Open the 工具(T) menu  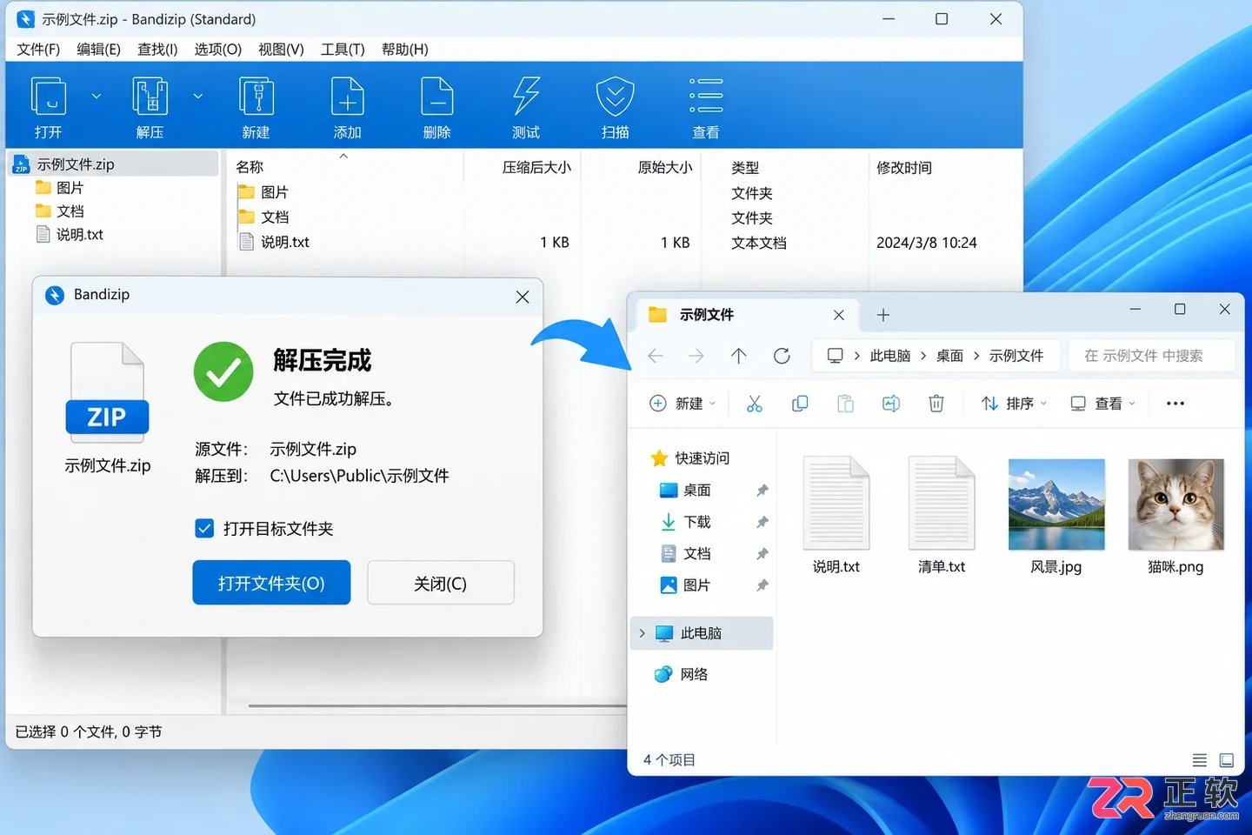coord(343,50)
